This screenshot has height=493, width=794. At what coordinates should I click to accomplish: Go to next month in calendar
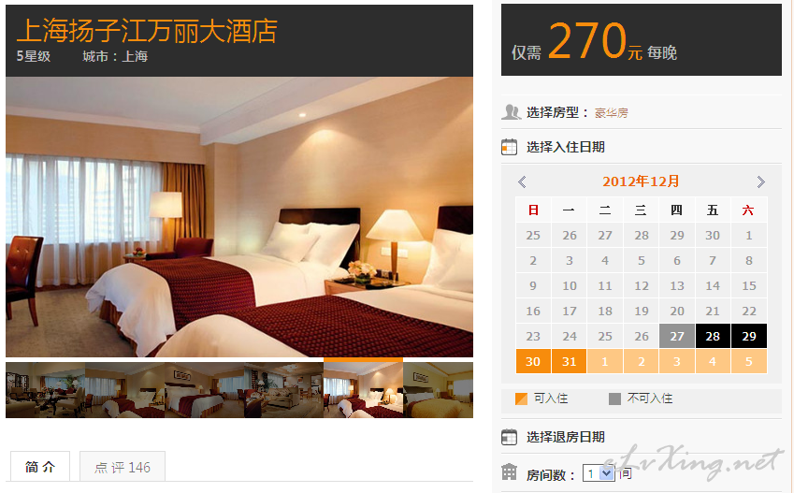pos(760,181)
